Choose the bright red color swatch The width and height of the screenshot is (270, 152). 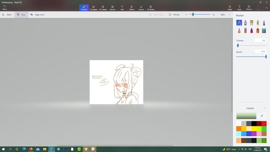[264, 123]
